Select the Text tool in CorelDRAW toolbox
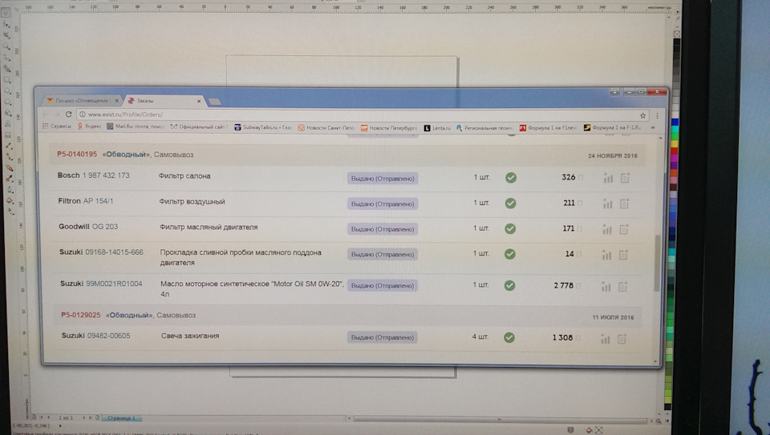The image size is (770, 435). (x=8, y=123)
